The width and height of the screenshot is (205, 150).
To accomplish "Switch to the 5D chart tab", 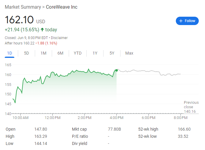I will (x=26, y=53).
